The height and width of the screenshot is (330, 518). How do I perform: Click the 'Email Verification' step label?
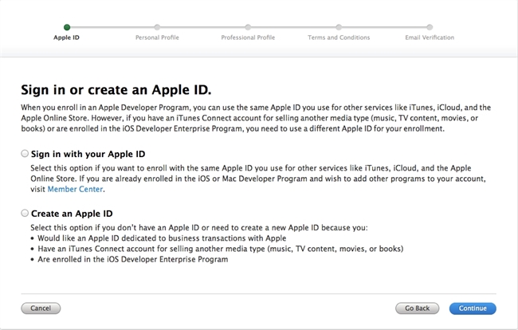430,37
